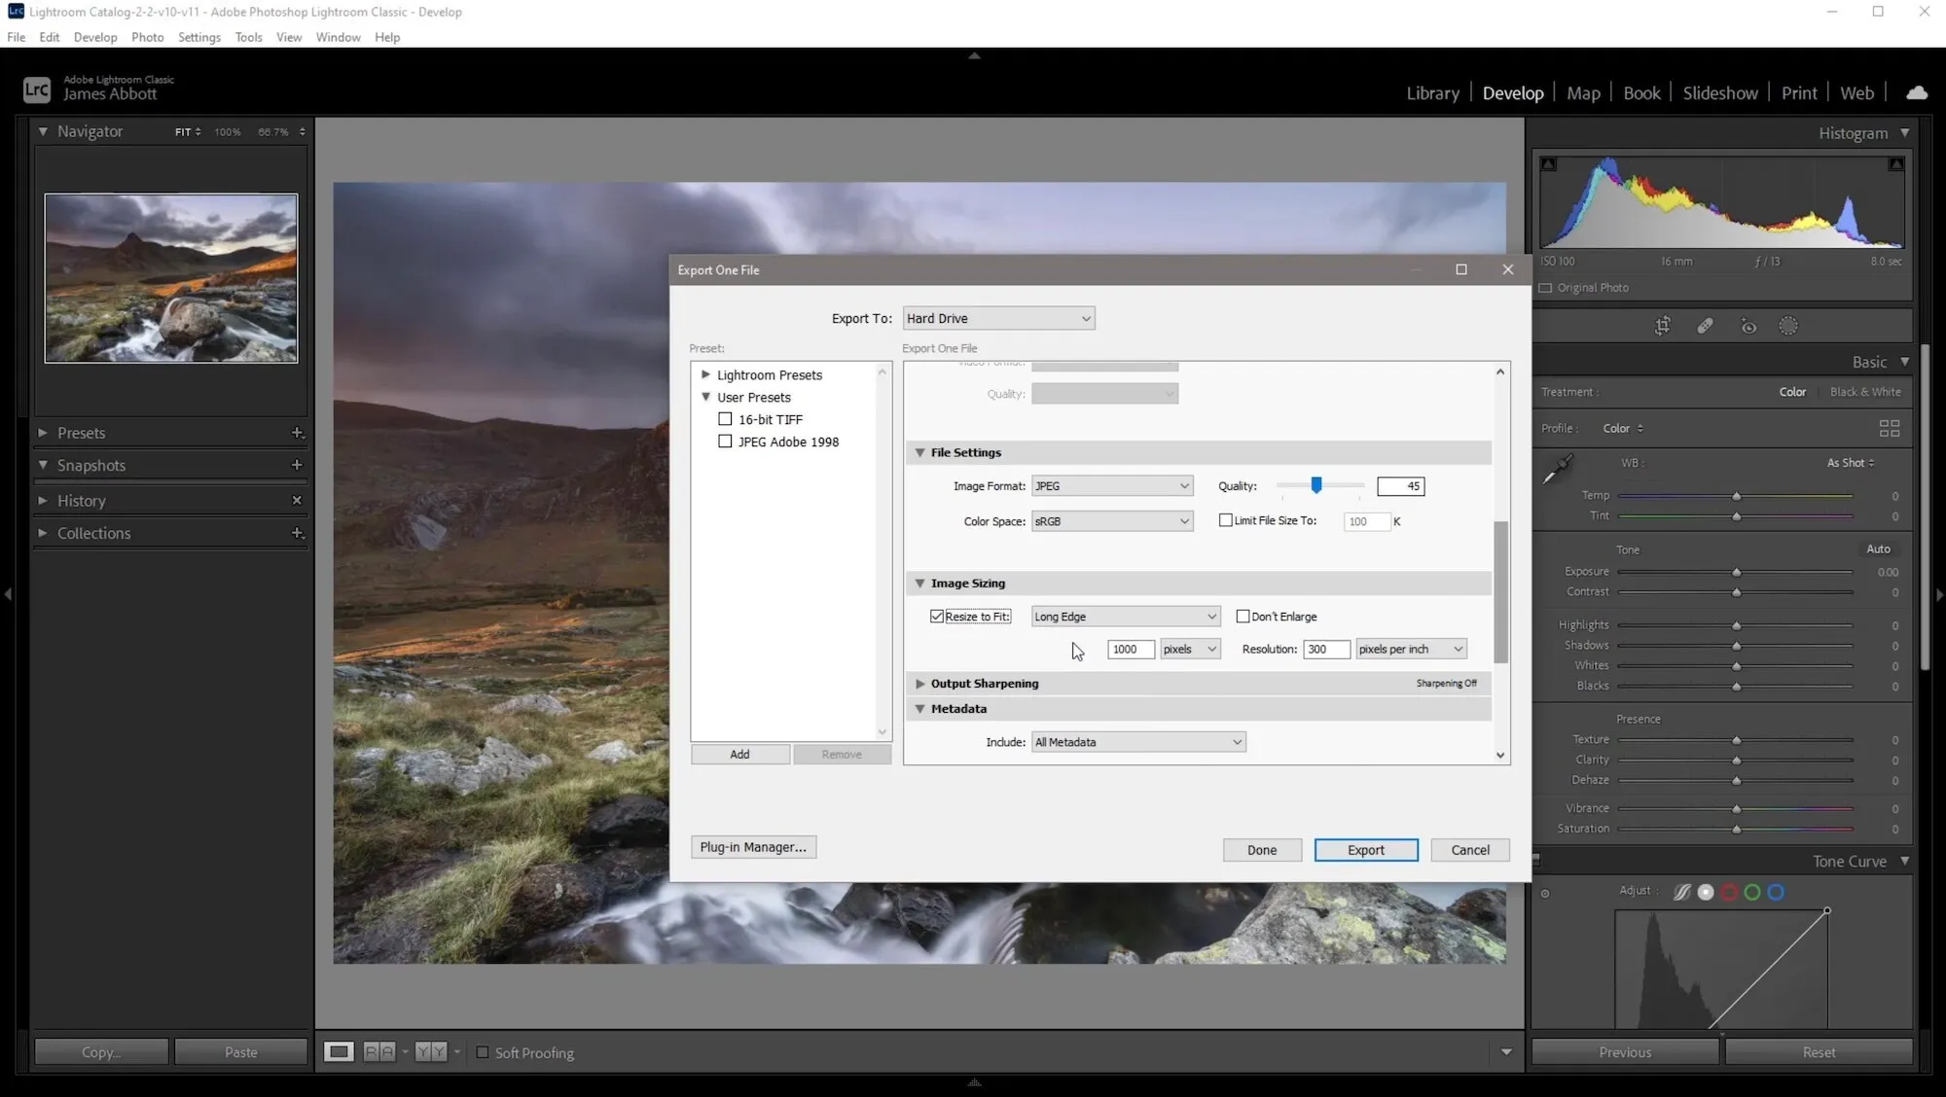This screenshot has width=1946, height=1097.
Task: Click the Exposure slider handle
Action: coord(1736,573)
